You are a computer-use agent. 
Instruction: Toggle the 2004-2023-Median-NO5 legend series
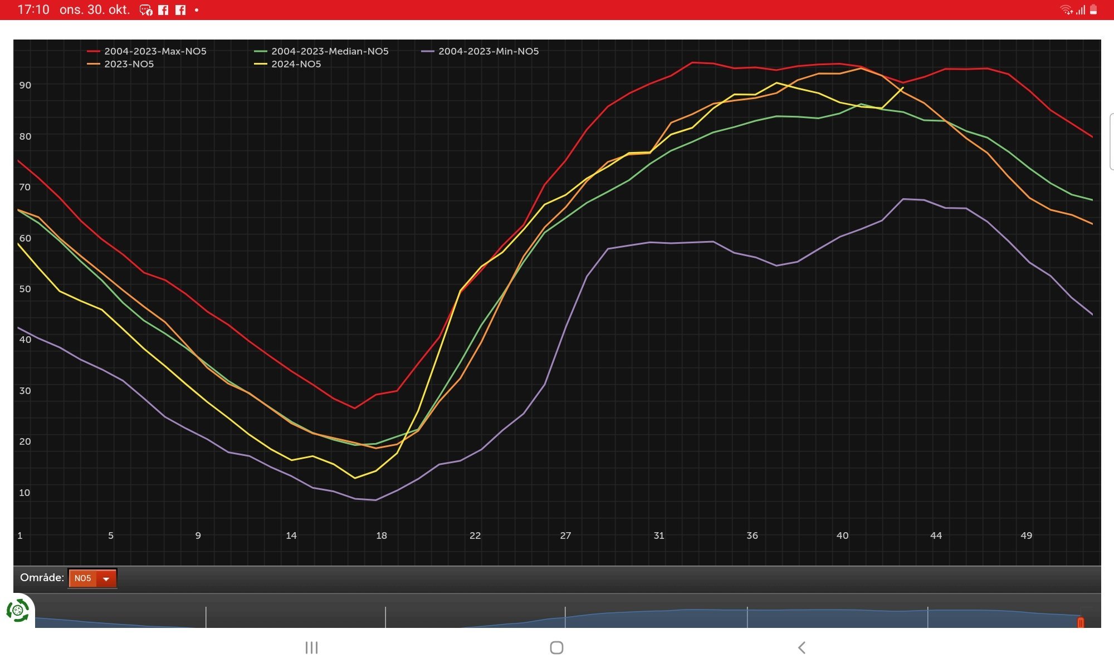[x=321, y=51]
